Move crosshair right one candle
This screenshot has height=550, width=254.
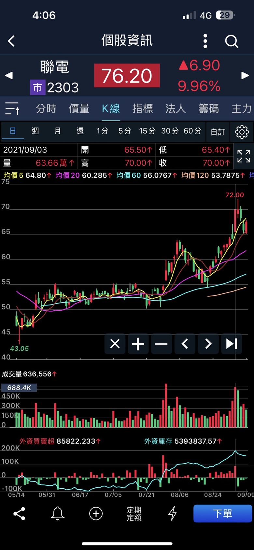click(208, 344)
